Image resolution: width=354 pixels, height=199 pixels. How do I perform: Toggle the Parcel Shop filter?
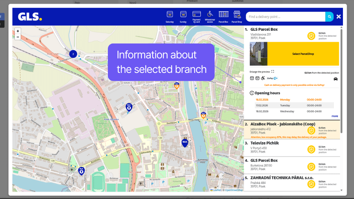(x=236, y=17)
